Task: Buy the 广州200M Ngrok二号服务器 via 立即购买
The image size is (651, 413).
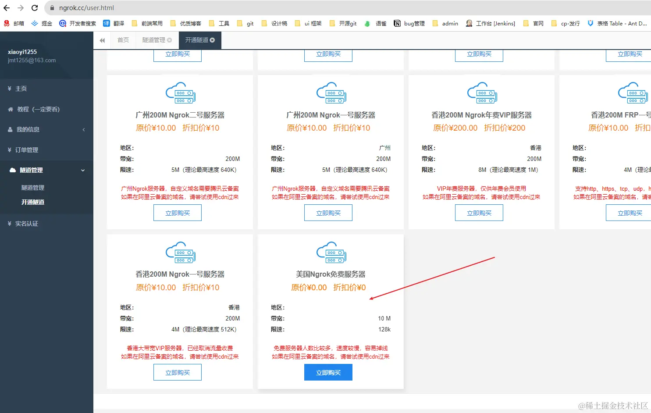Action: [178, 213]
